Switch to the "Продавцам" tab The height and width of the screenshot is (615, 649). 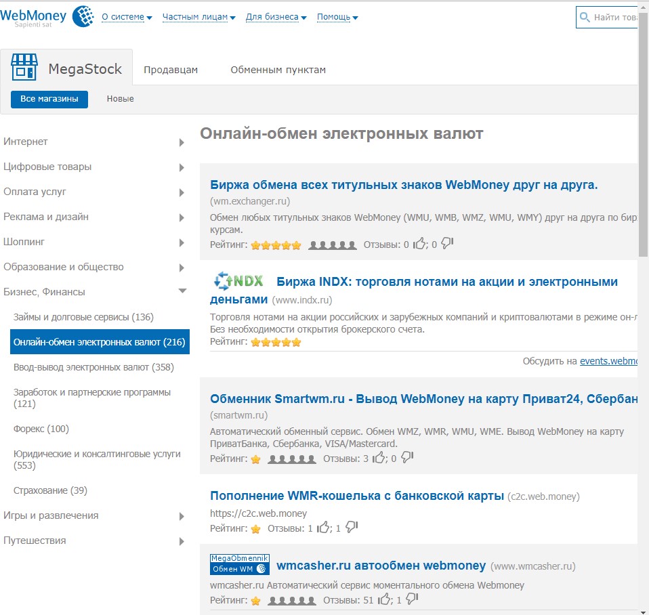(x=171, y=70)
